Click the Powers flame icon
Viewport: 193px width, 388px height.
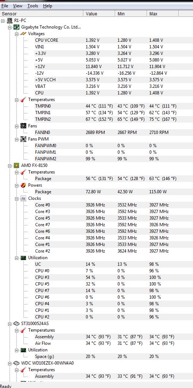(23, 185)
